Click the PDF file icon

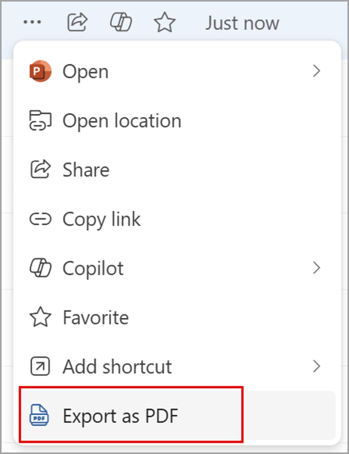click(x=39, y=416)
